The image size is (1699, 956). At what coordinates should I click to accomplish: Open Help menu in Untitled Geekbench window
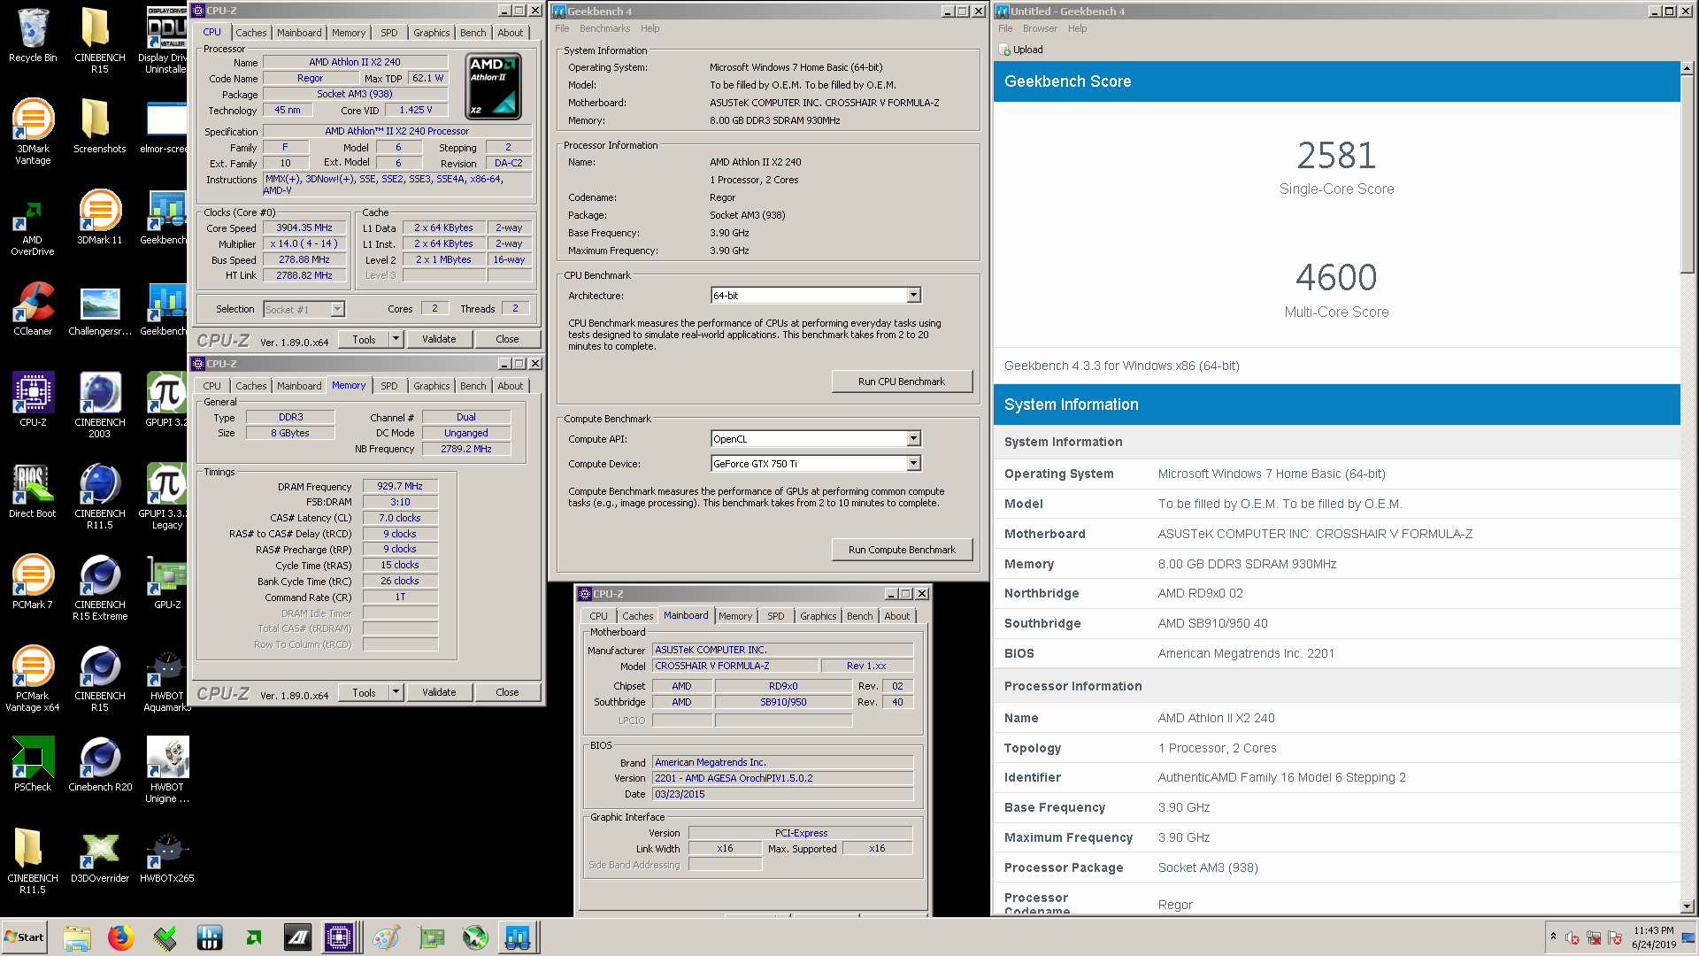1077,28
